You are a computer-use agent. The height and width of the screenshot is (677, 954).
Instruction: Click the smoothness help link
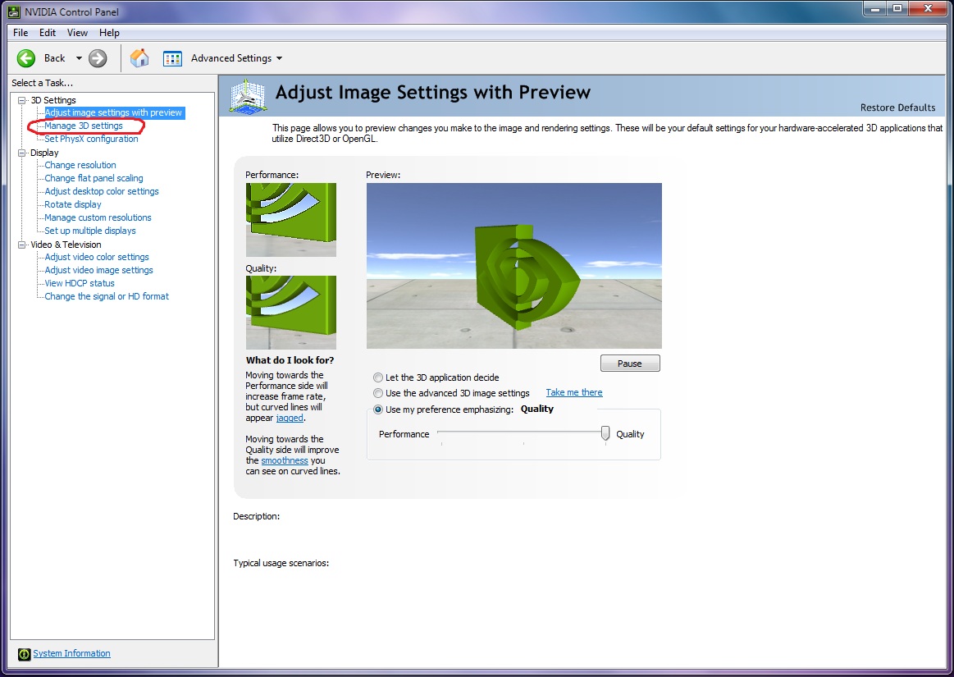click(x=285, y=461)
